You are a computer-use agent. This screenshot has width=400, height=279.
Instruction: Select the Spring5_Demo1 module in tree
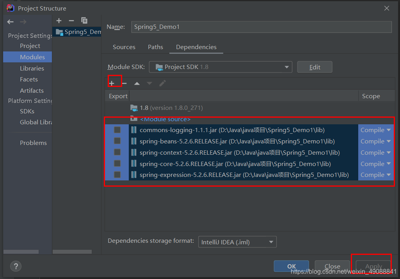[x=77, y=32]
